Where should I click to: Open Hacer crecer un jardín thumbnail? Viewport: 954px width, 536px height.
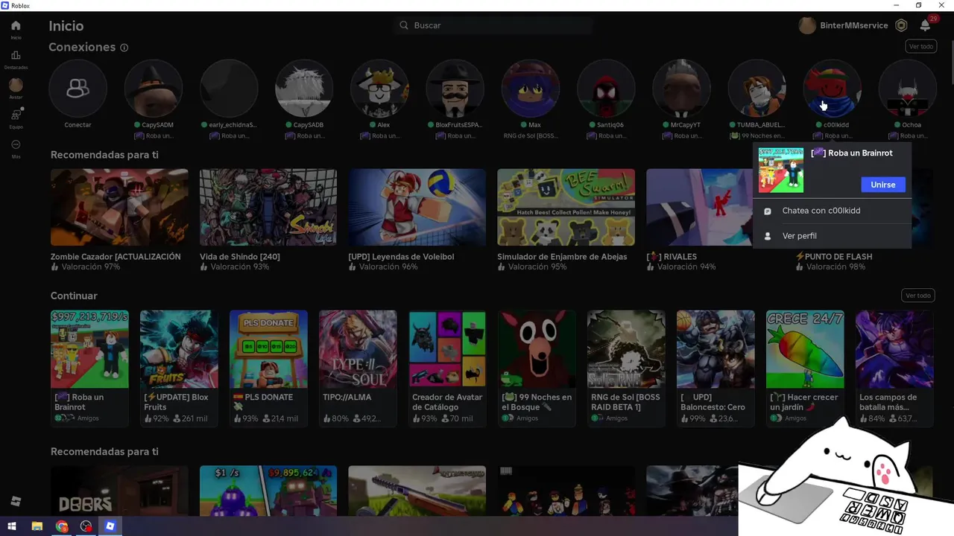(805, 349)
